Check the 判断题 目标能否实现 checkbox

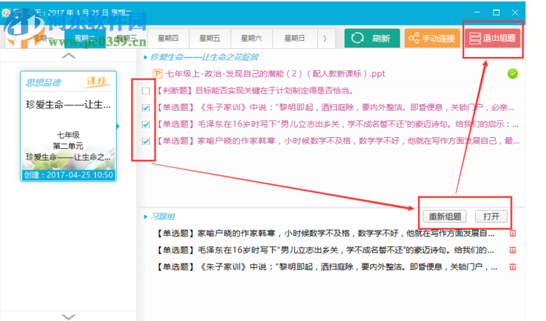coord(146,91)
